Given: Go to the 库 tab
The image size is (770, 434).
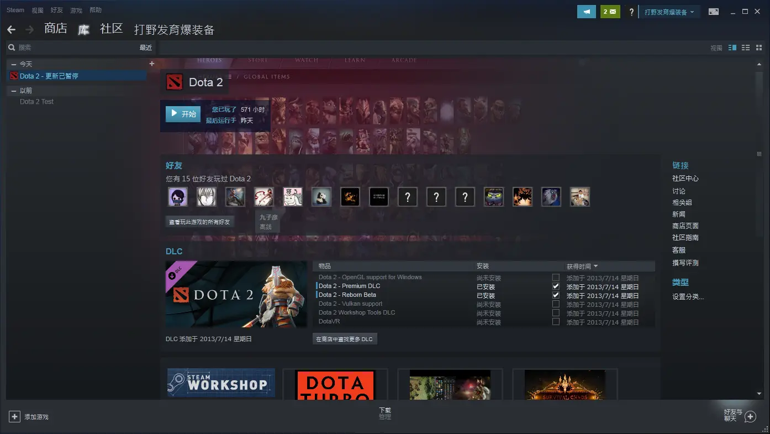Looking at the screenshot, I should 83,29.
